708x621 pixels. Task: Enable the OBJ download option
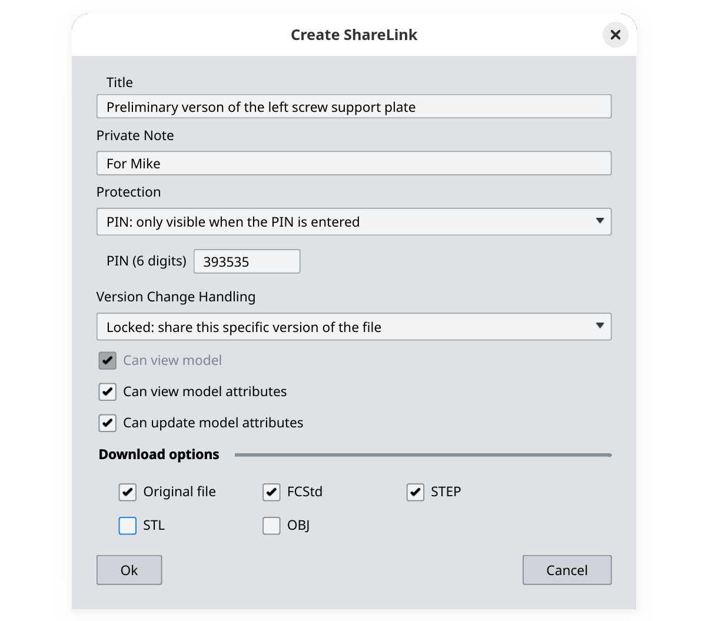[x=271, y=526]
